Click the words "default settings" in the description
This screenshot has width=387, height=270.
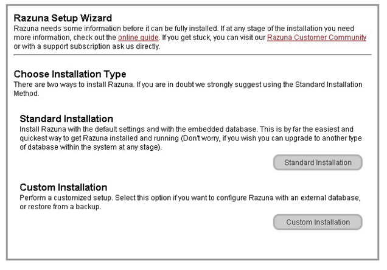[116, 129]
